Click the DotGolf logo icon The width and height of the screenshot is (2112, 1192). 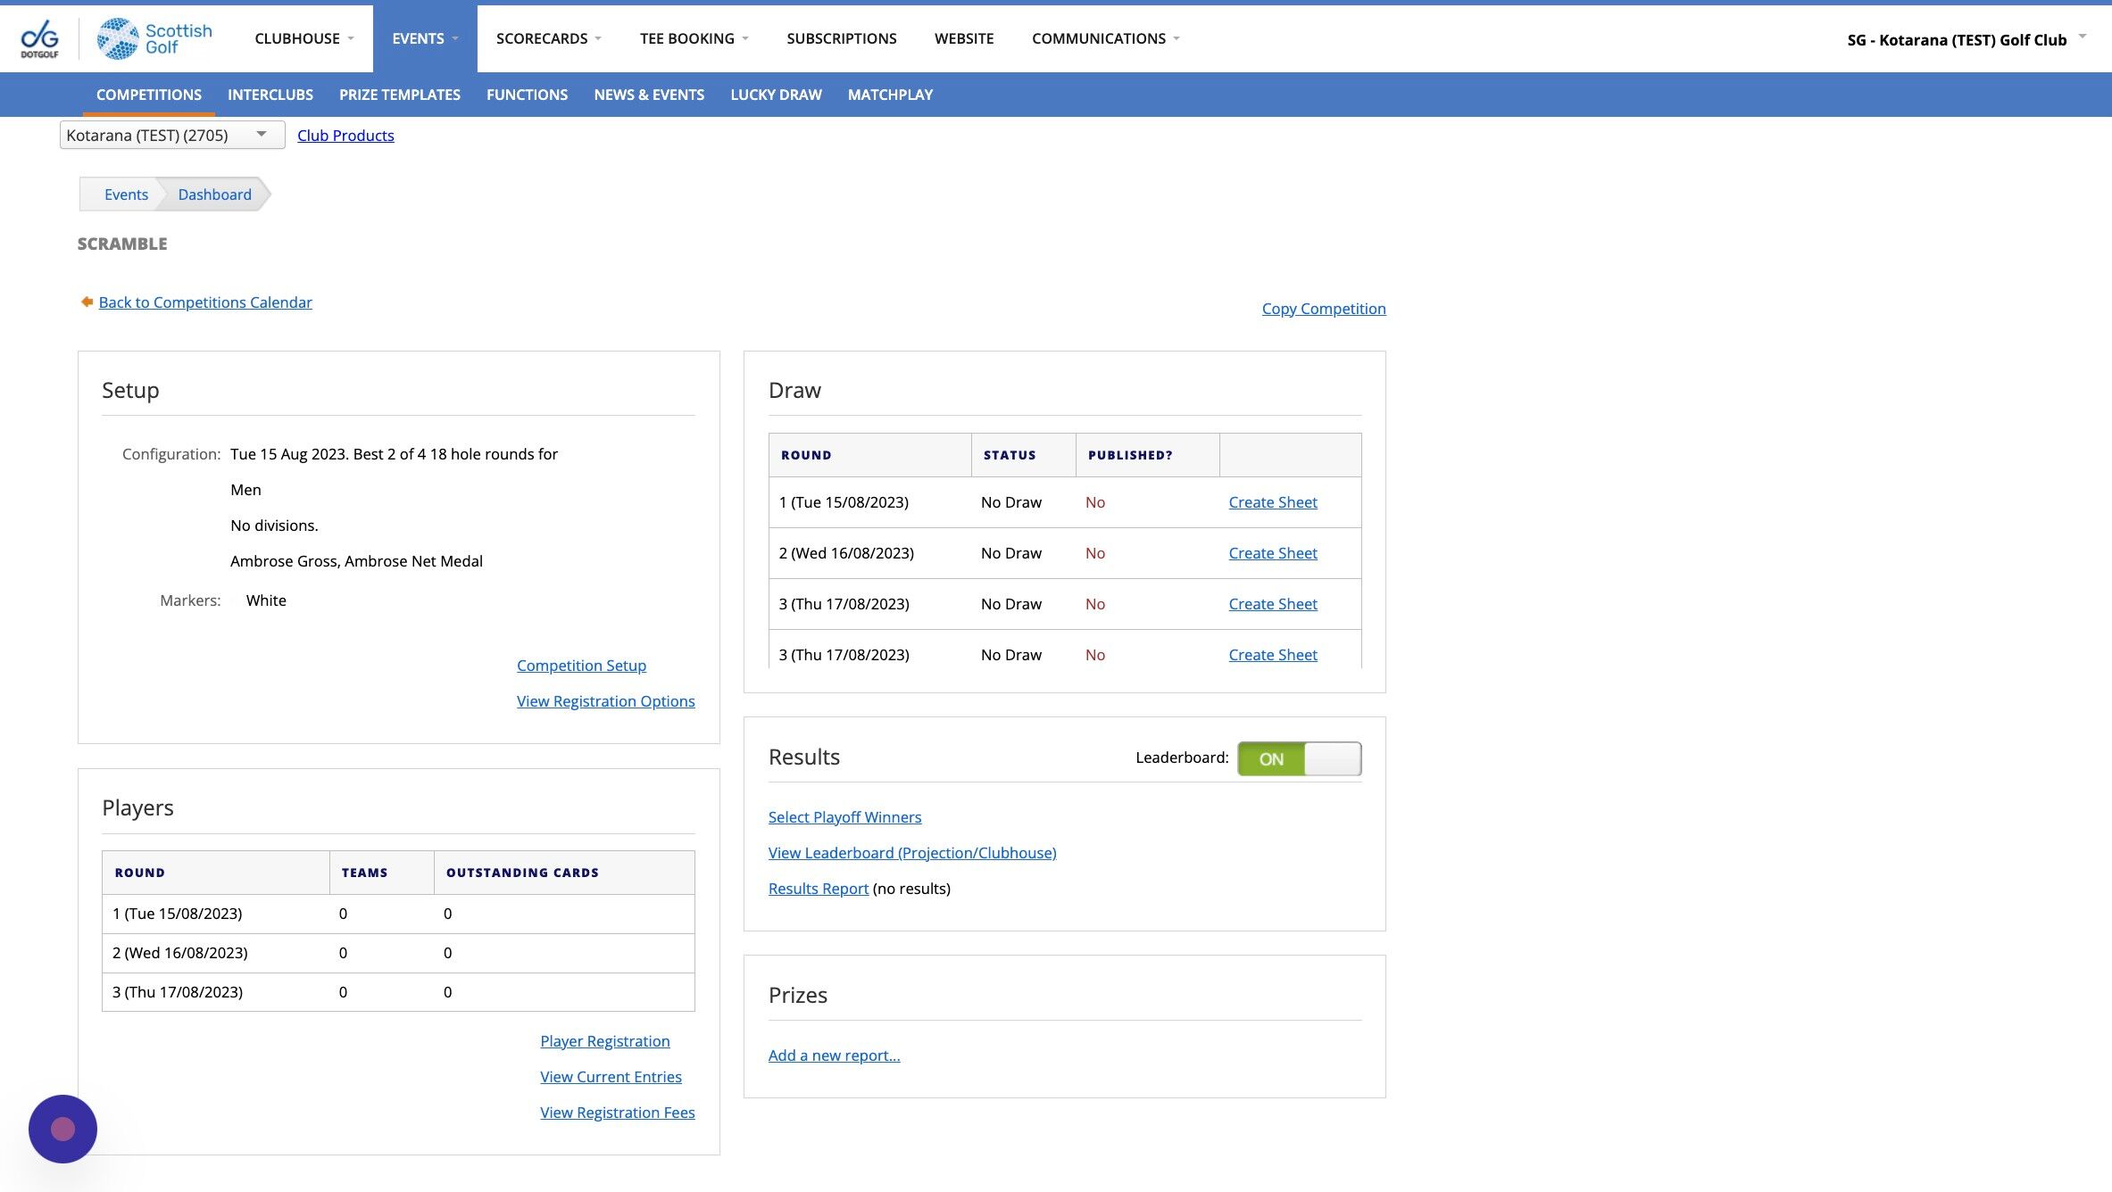click(39, 38)
